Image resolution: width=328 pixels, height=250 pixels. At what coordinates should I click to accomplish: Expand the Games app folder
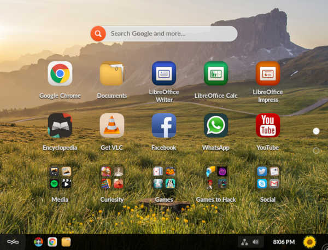[164, 177]
